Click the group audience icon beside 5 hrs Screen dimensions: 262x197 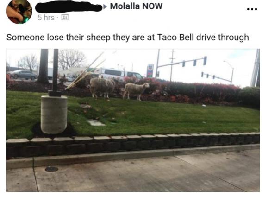65,18
